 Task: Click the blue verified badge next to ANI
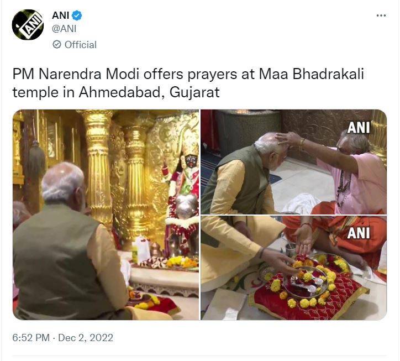(77, 15)
